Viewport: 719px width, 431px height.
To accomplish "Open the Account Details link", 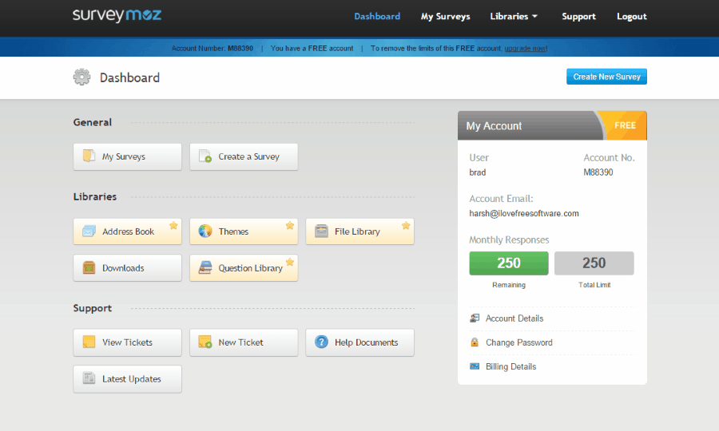I will coord(514,318).
